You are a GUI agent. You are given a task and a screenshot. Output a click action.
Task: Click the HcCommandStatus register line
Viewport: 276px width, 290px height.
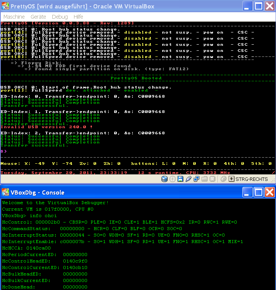92,229
